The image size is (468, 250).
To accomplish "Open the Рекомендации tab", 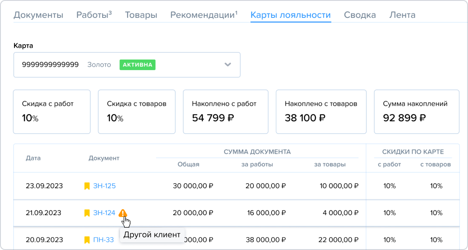I will click(204, 15).
